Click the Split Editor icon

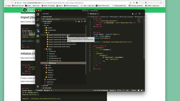(139, 14)
